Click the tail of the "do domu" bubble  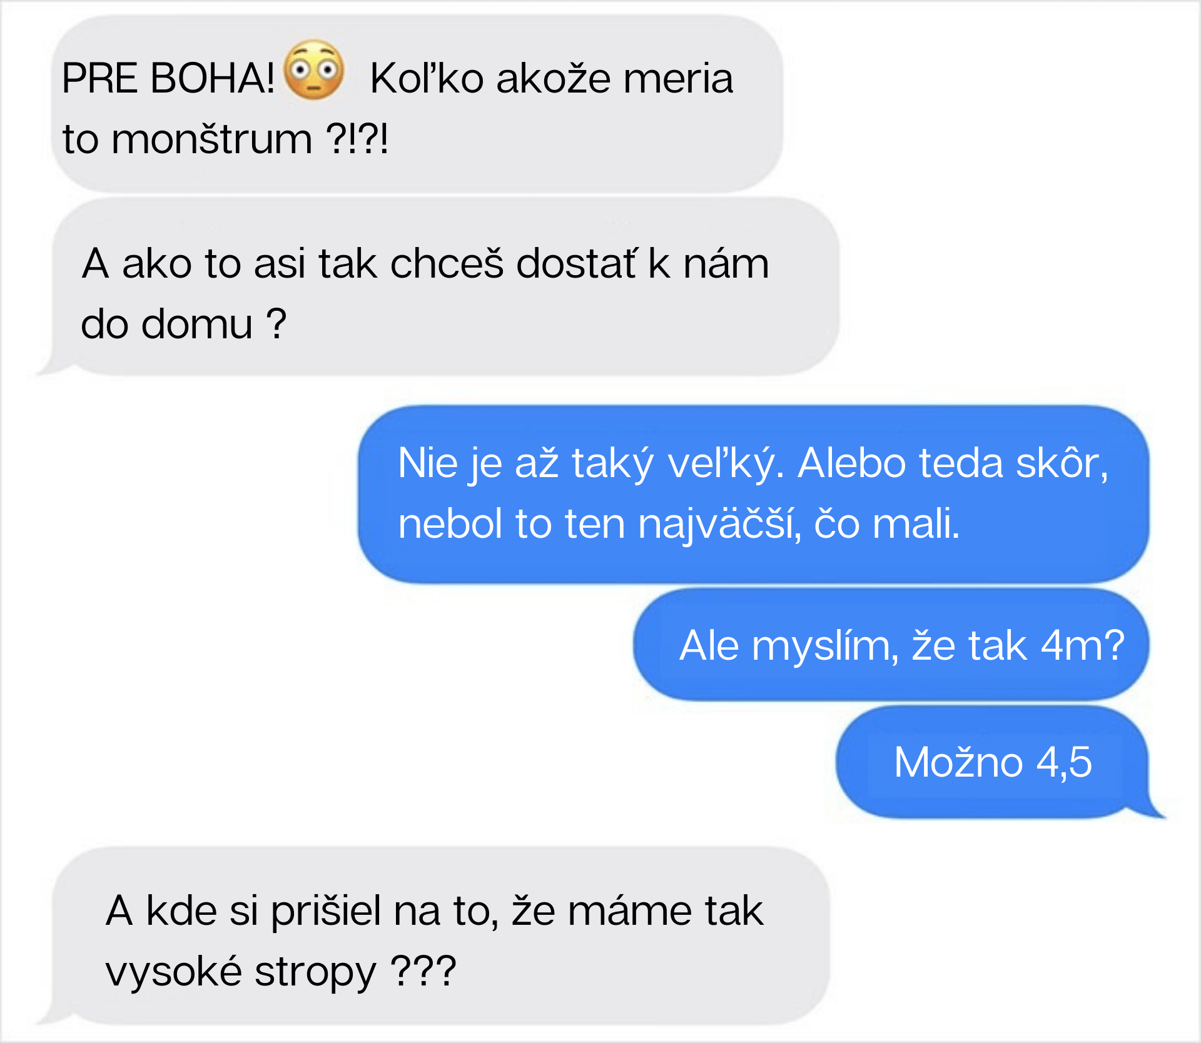[x=53, y=366]
